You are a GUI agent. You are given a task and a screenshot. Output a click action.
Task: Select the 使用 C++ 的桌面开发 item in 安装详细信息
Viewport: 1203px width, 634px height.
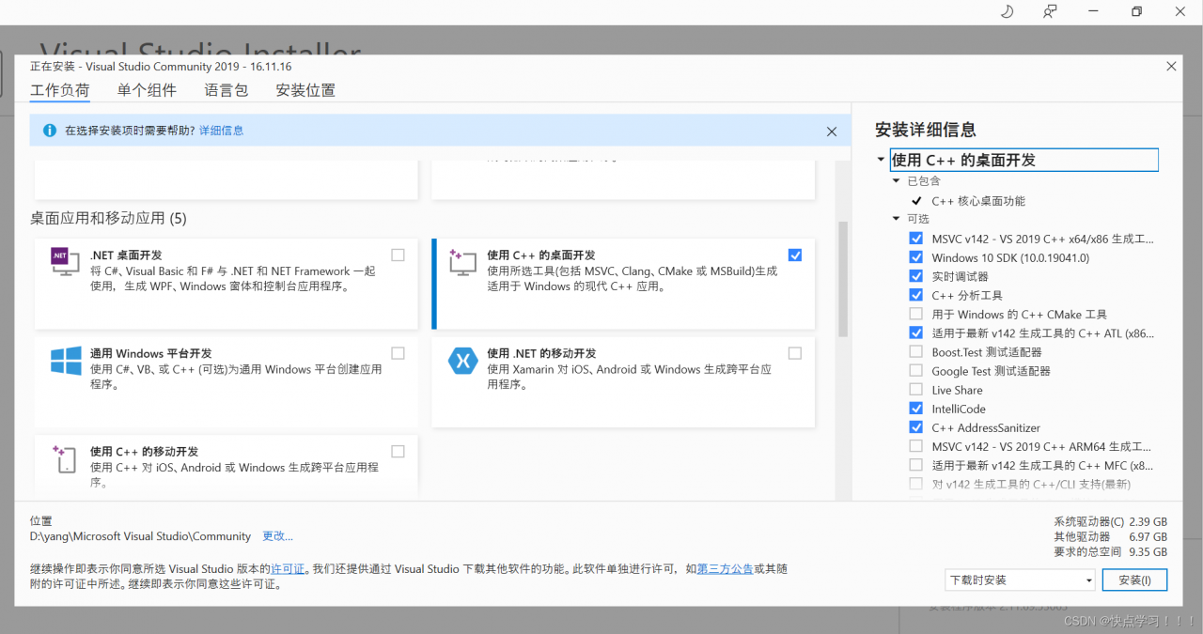[1024, 160]
